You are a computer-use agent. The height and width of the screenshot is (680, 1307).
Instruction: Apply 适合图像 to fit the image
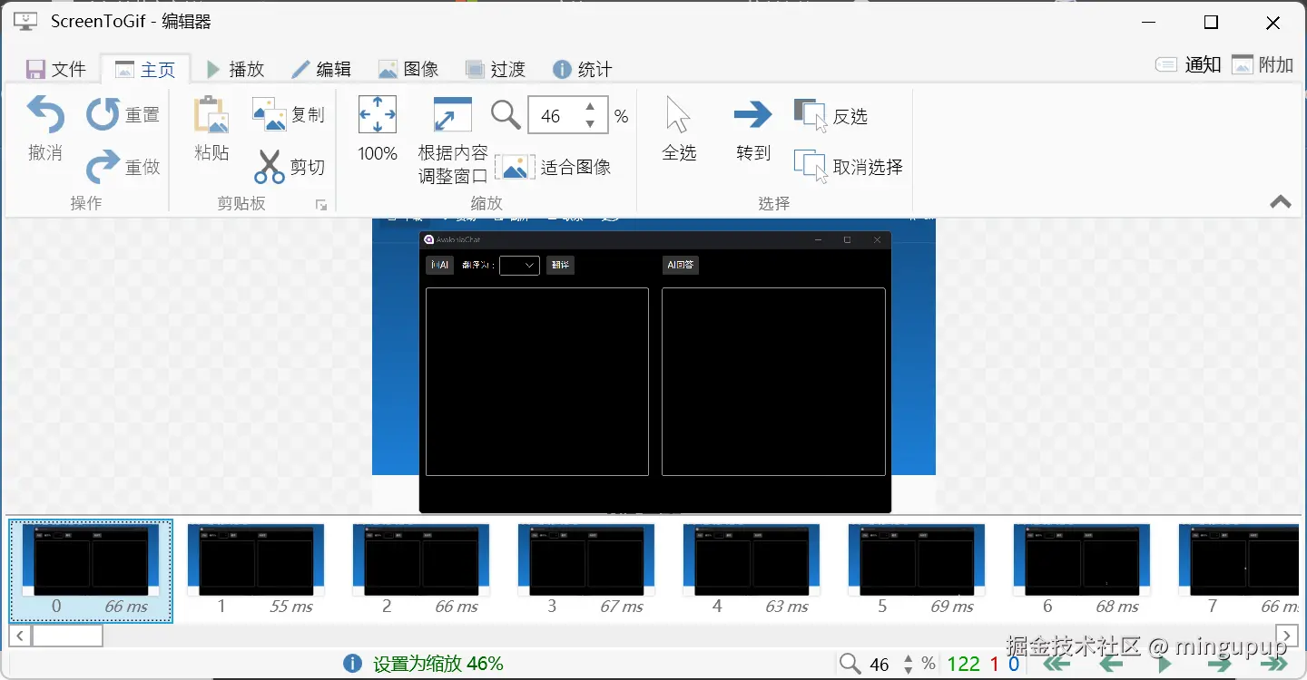[554, 166]
